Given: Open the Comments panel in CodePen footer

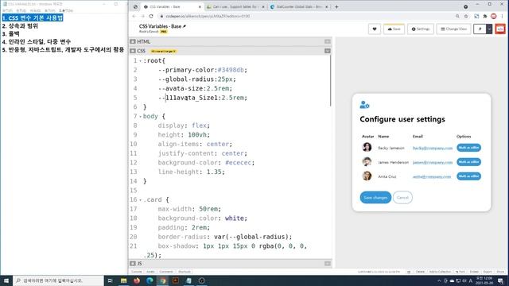Looking at the screenshot, I should 166,272.
